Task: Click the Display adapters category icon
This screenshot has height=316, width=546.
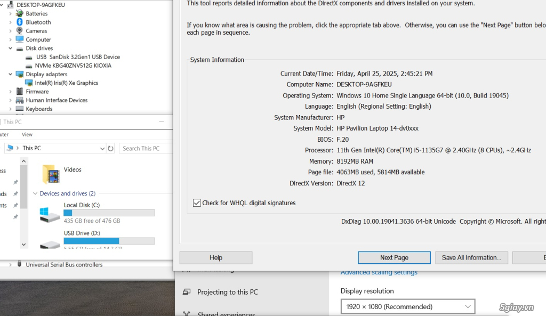Action: pos(20,74)
